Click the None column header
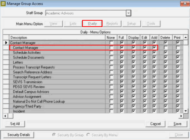 (111, 37)
